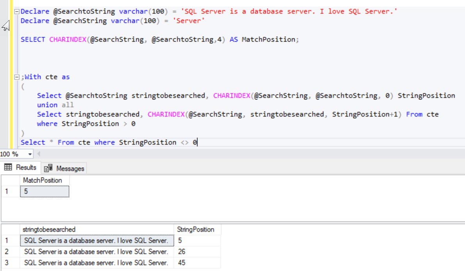Select row header 3 in the second grid
Image resolution: width=465 pixels, height=271 pixels.
point(11,263)
